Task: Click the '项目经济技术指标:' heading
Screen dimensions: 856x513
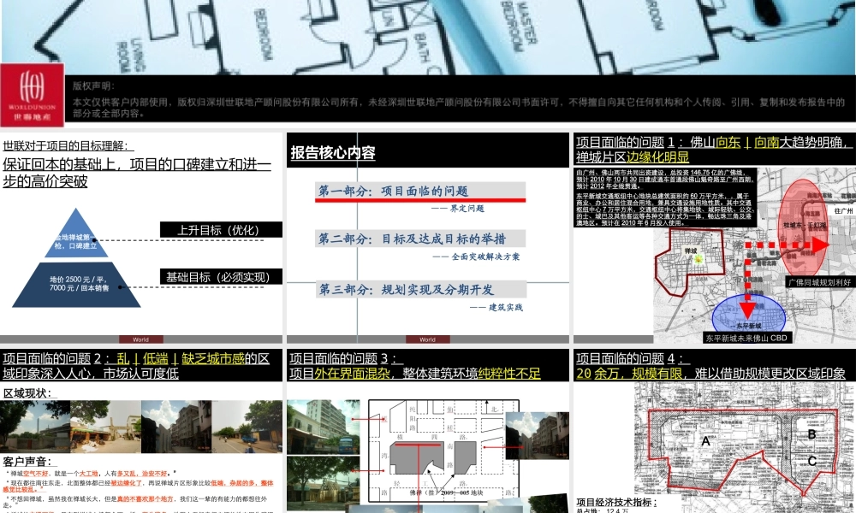Action: (x=616, y=502)
